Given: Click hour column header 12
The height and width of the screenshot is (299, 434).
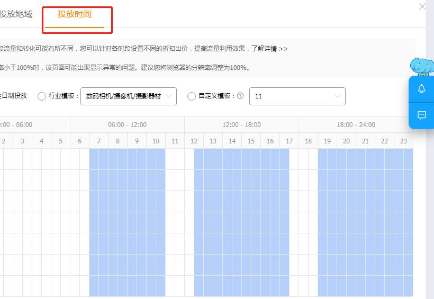Looking at the screenshot, I should pyautogui.click(x=194, y=141).
